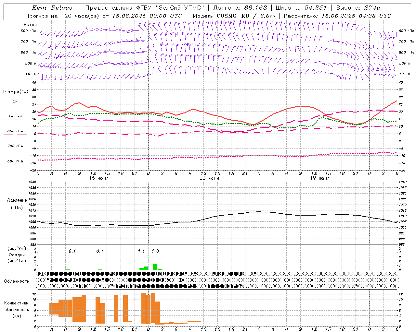This screenshot has height=332, width=416.
Task: Click the (мм/1ч.) precipitation unit label
Action: [17, 261]
